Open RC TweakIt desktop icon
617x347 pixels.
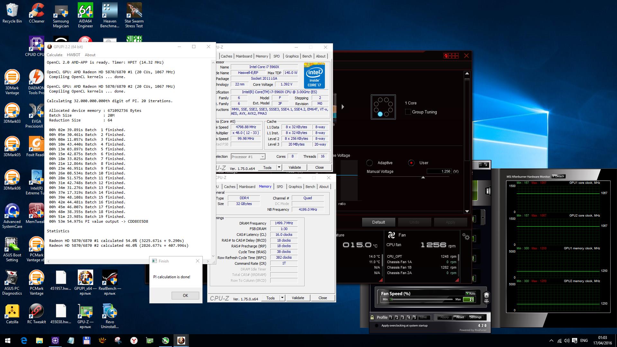pos(37,314)
